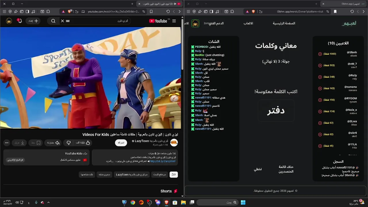Bookmark the page in YouTube window

pyautogui.click(x=151, y=11)
